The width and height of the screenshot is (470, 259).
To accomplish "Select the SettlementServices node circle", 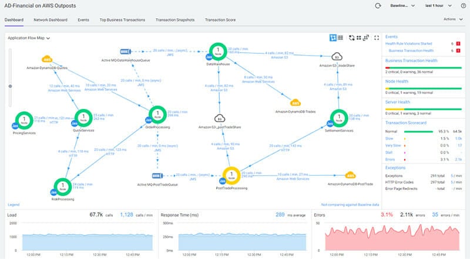I will (339, 118).
